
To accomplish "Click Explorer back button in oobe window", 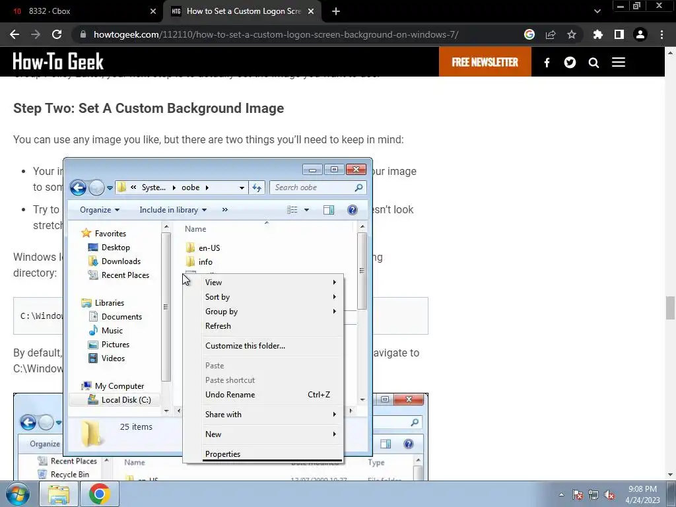I will point(78,187).
